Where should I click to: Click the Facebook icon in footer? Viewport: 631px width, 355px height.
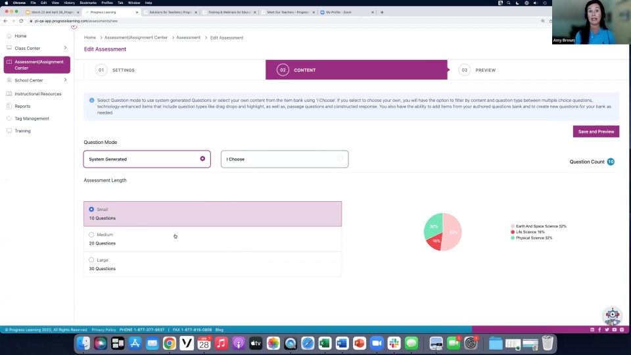point(599,329)
